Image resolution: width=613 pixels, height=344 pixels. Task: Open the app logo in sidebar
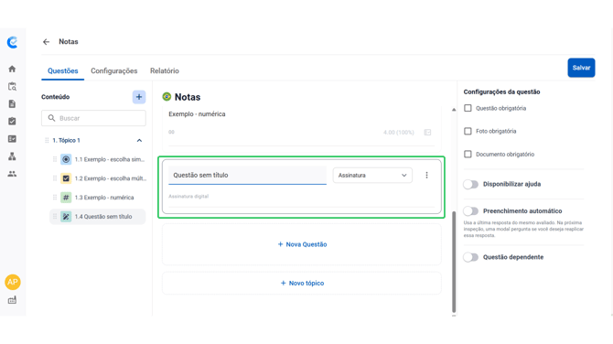click(x=13, y=42)
